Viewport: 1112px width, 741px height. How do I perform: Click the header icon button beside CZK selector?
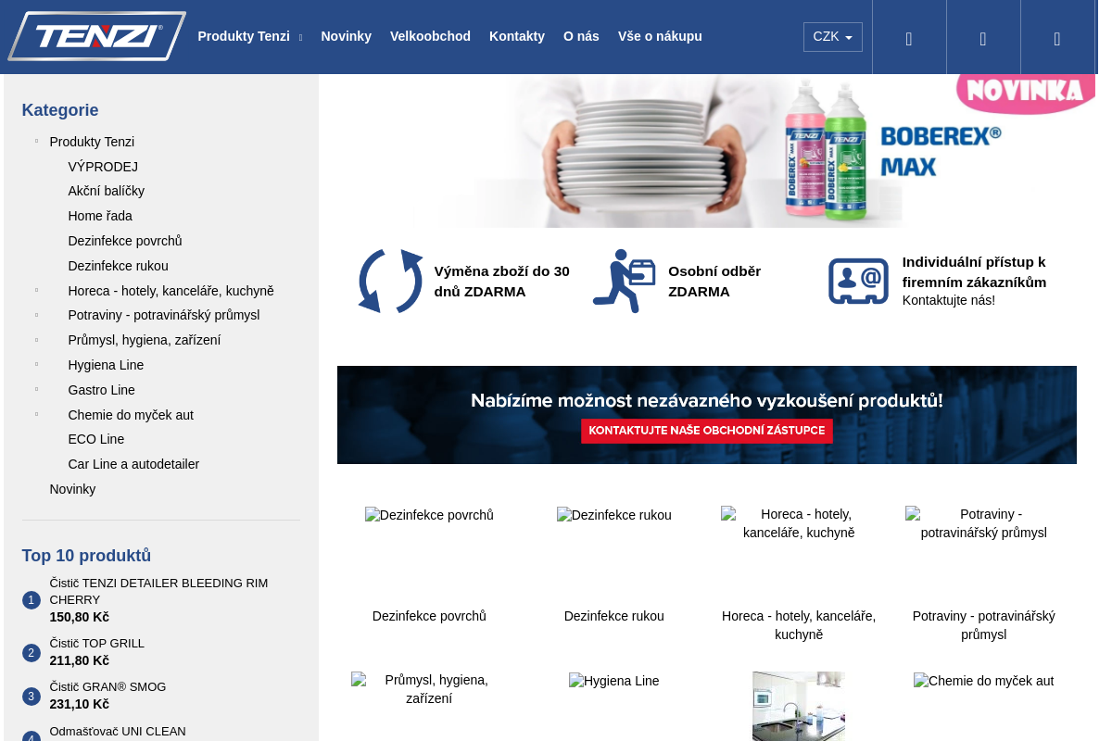click(909, 37)
